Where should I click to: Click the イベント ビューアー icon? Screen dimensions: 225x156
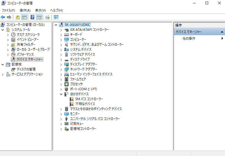[x=13, y=40]
